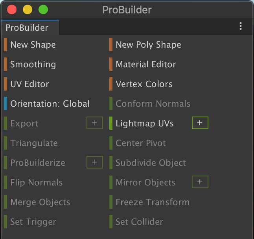This screenshot has height=239, width=254.
Task: Select the ProBuilder tab
Action: click(x=28, y=28)
